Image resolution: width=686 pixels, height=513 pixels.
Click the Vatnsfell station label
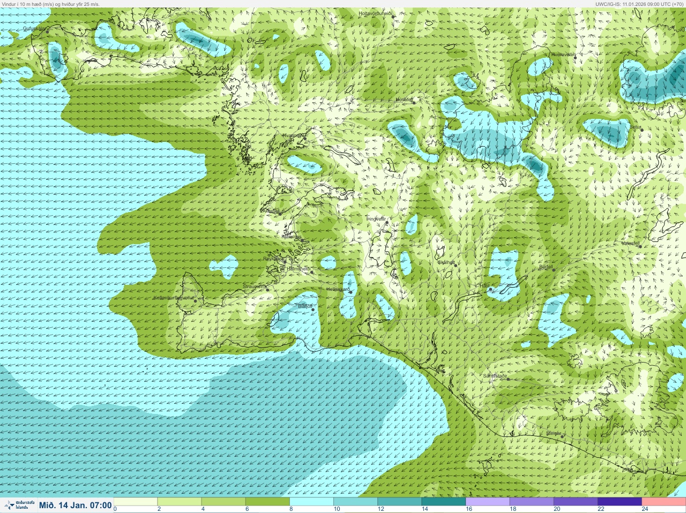point(630,243)
